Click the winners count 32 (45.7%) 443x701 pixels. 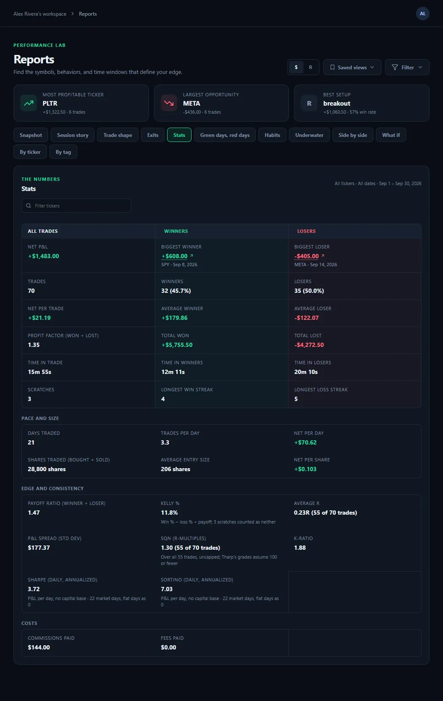176,291
